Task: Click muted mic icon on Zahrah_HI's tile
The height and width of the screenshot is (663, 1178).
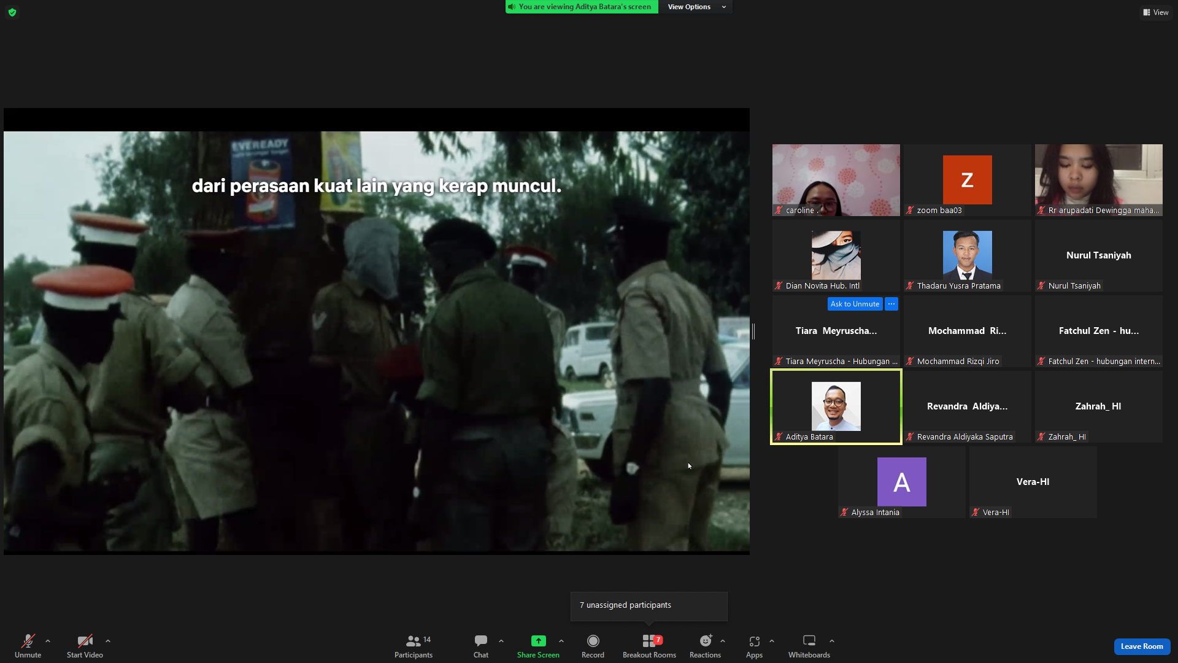Action: click(x=1042, y=437)
